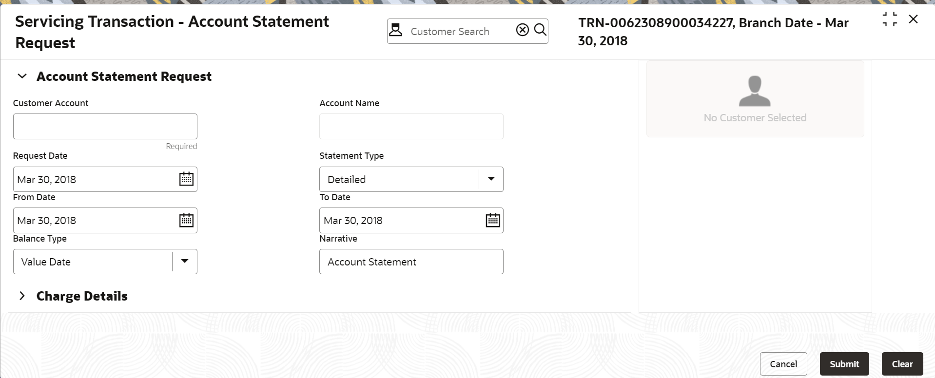
Task: Open the Request Date calendar picker
Action: [186, 179]
